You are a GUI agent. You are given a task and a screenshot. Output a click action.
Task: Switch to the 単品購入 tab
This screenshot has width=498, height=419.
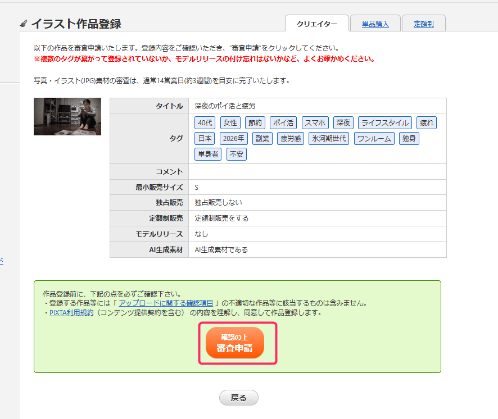(x=375, y=23)
